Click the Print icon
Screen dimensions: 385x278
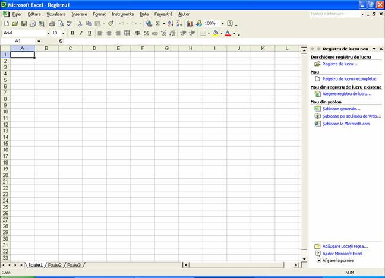(52, 24)
